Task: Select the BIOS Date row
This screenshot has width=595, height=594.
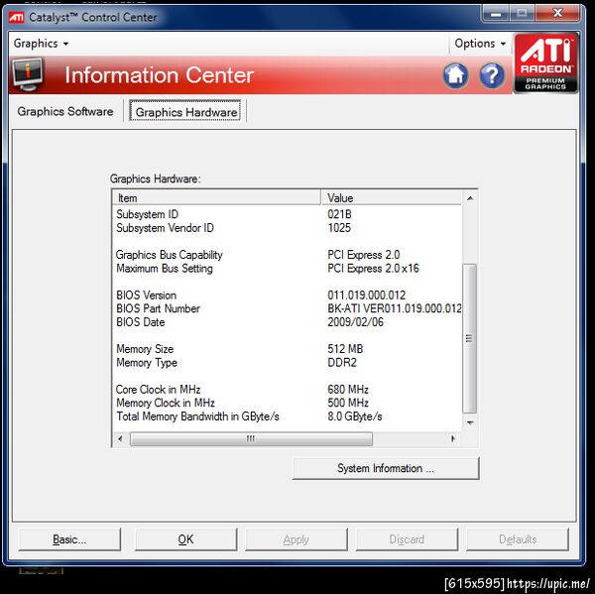Action: (288, 322)
